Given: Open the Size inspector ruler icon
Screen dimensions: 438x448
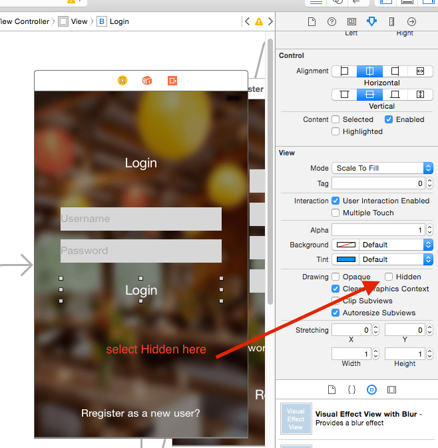Looking at the screenshot, I should (391, 22).
